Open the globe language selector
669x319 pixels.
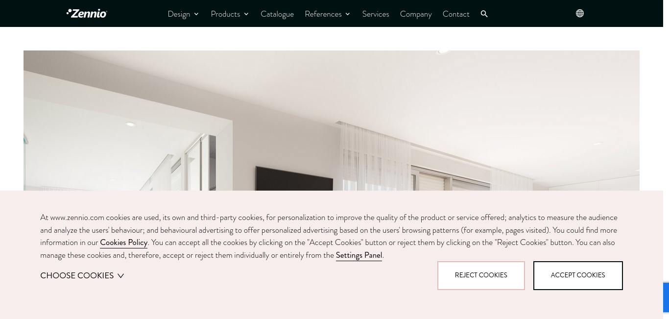click(580, 13)
